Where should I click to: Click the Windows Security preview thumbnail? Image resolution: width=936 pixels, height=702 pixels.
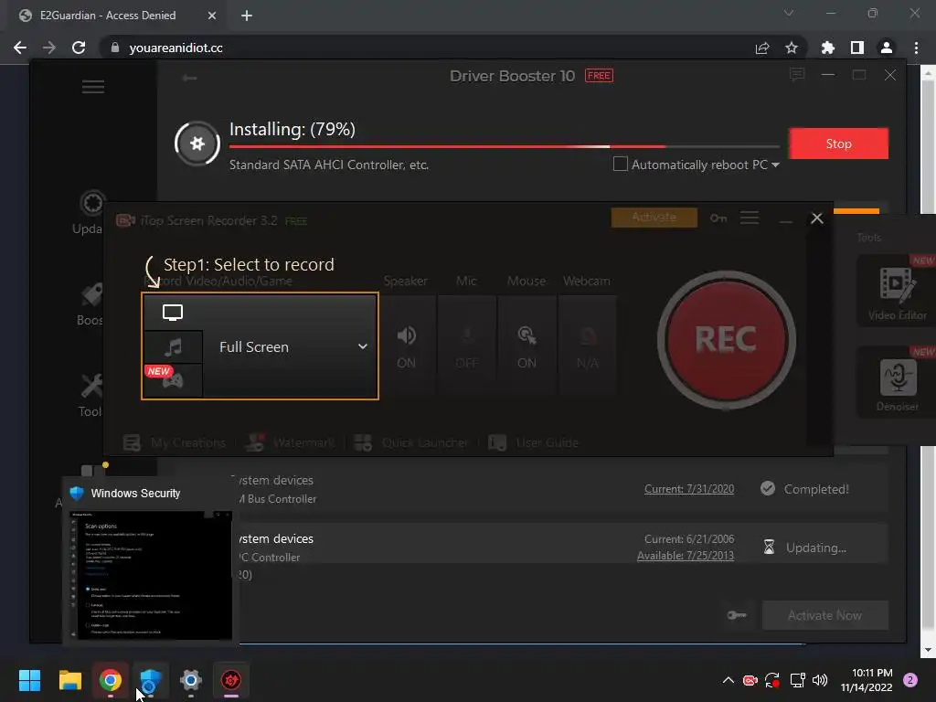point(151,576)
